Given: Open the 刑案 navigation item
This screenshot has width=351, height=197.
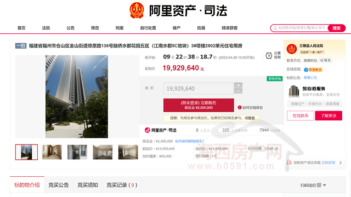Looking at the screenshot, I should pyautogui.click(x=120, y=28).
